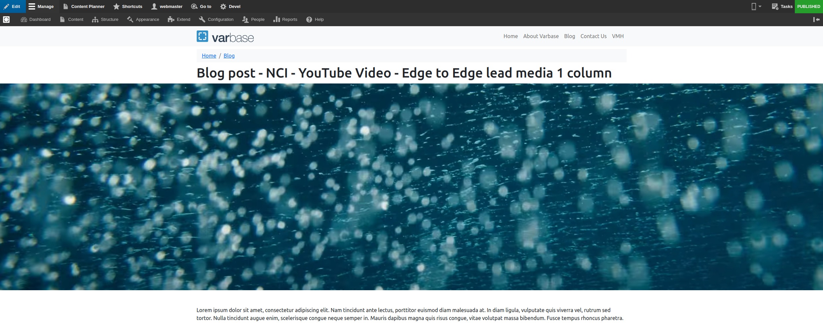The width and height of the screenshot is (823, 323).
Task: Click the Edit pencil in toolbar
Action: (x=13, y=6)
